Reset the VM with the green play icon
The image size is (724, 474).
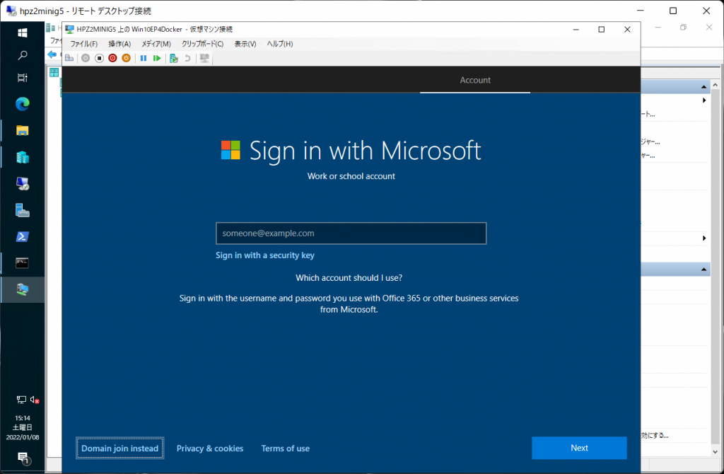(157, 58)
